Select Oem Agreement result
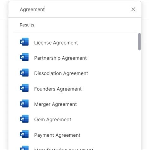This screenshot has width=150, height=150. click(x=53, y=120)
